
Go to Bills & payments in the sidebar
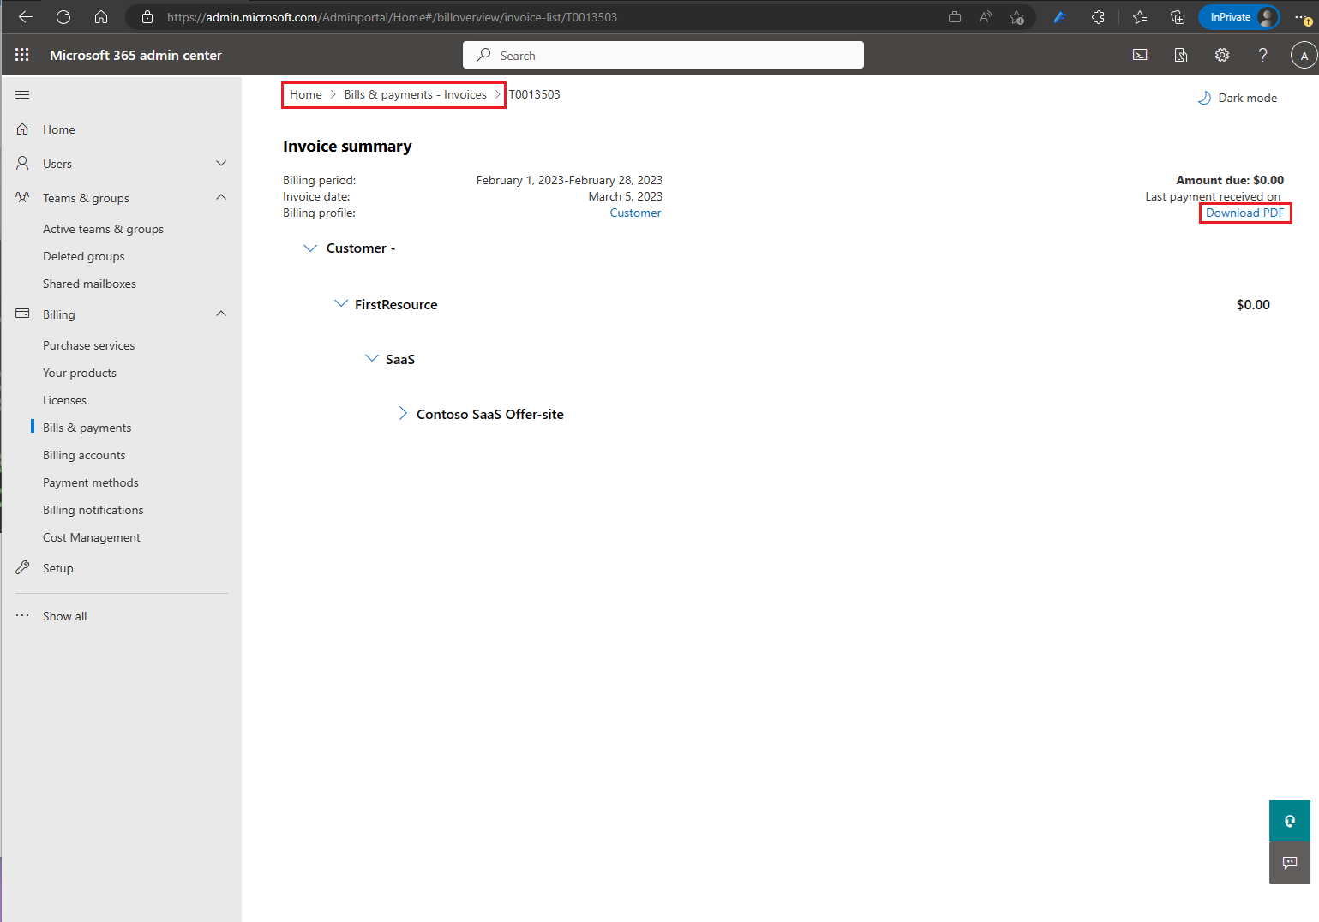87,427
